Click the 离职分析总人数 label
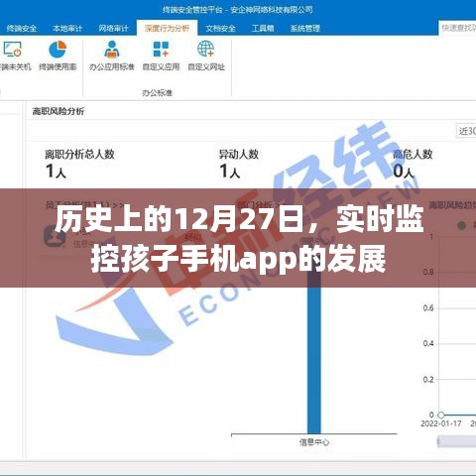This screenshot has height=476, width=476. click(x=79, y=154)
